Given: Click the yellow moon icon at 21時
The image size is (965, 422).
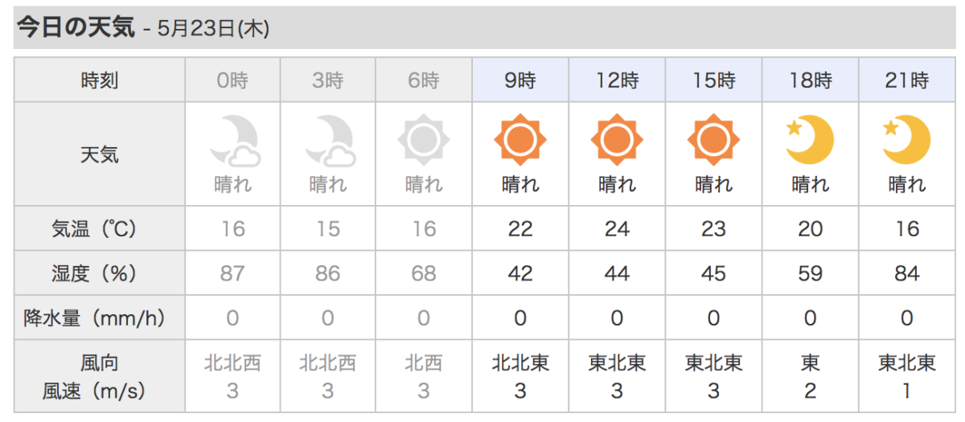Looking at the screenshot, I should coord(906,140).
